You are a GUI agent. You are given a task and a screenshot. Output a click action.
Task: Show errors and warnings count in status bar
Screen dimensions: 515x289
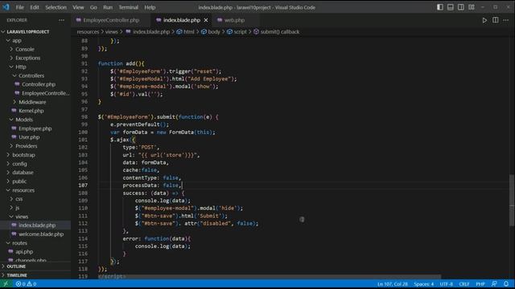pos(26,283)
